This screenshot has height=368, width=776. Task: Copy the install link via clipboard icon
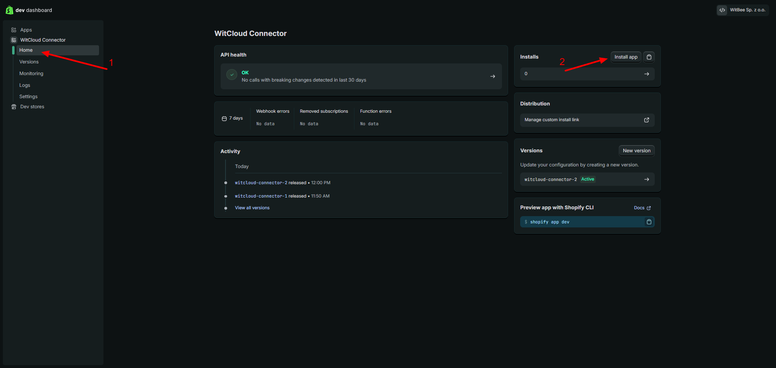click(649, 57)
